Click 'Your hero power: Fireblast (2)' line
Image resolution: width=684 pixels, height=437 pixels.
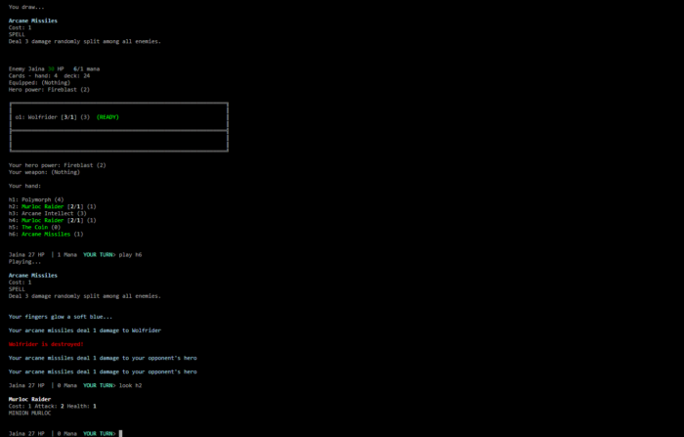pos(57,165)
